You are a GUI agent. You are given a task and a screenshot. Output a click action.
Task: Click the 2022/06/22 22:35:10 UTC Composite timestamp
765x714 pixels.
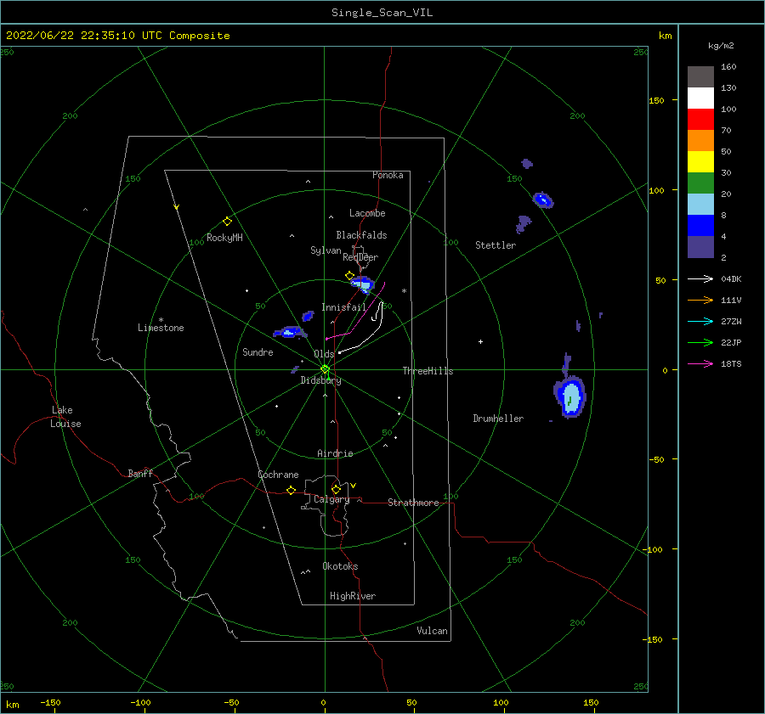pos(117,36)
